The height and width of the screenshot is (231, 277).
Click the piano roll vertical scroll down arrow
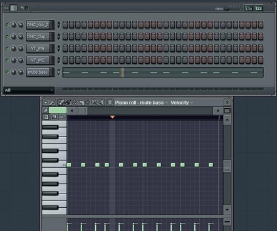tap(227, 210)
